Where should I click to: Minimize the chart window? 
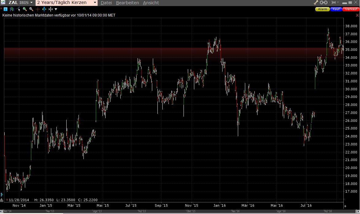click(345, 3)
